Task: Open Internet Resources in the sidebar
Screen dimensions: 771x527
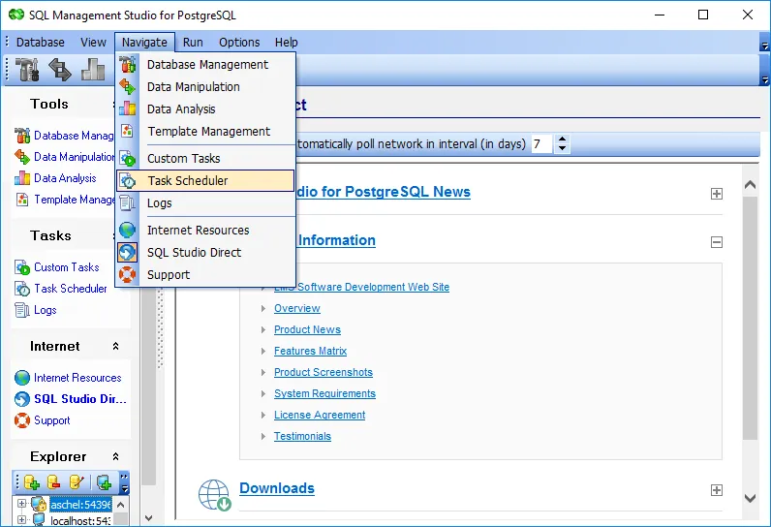Action: [68, 378]
